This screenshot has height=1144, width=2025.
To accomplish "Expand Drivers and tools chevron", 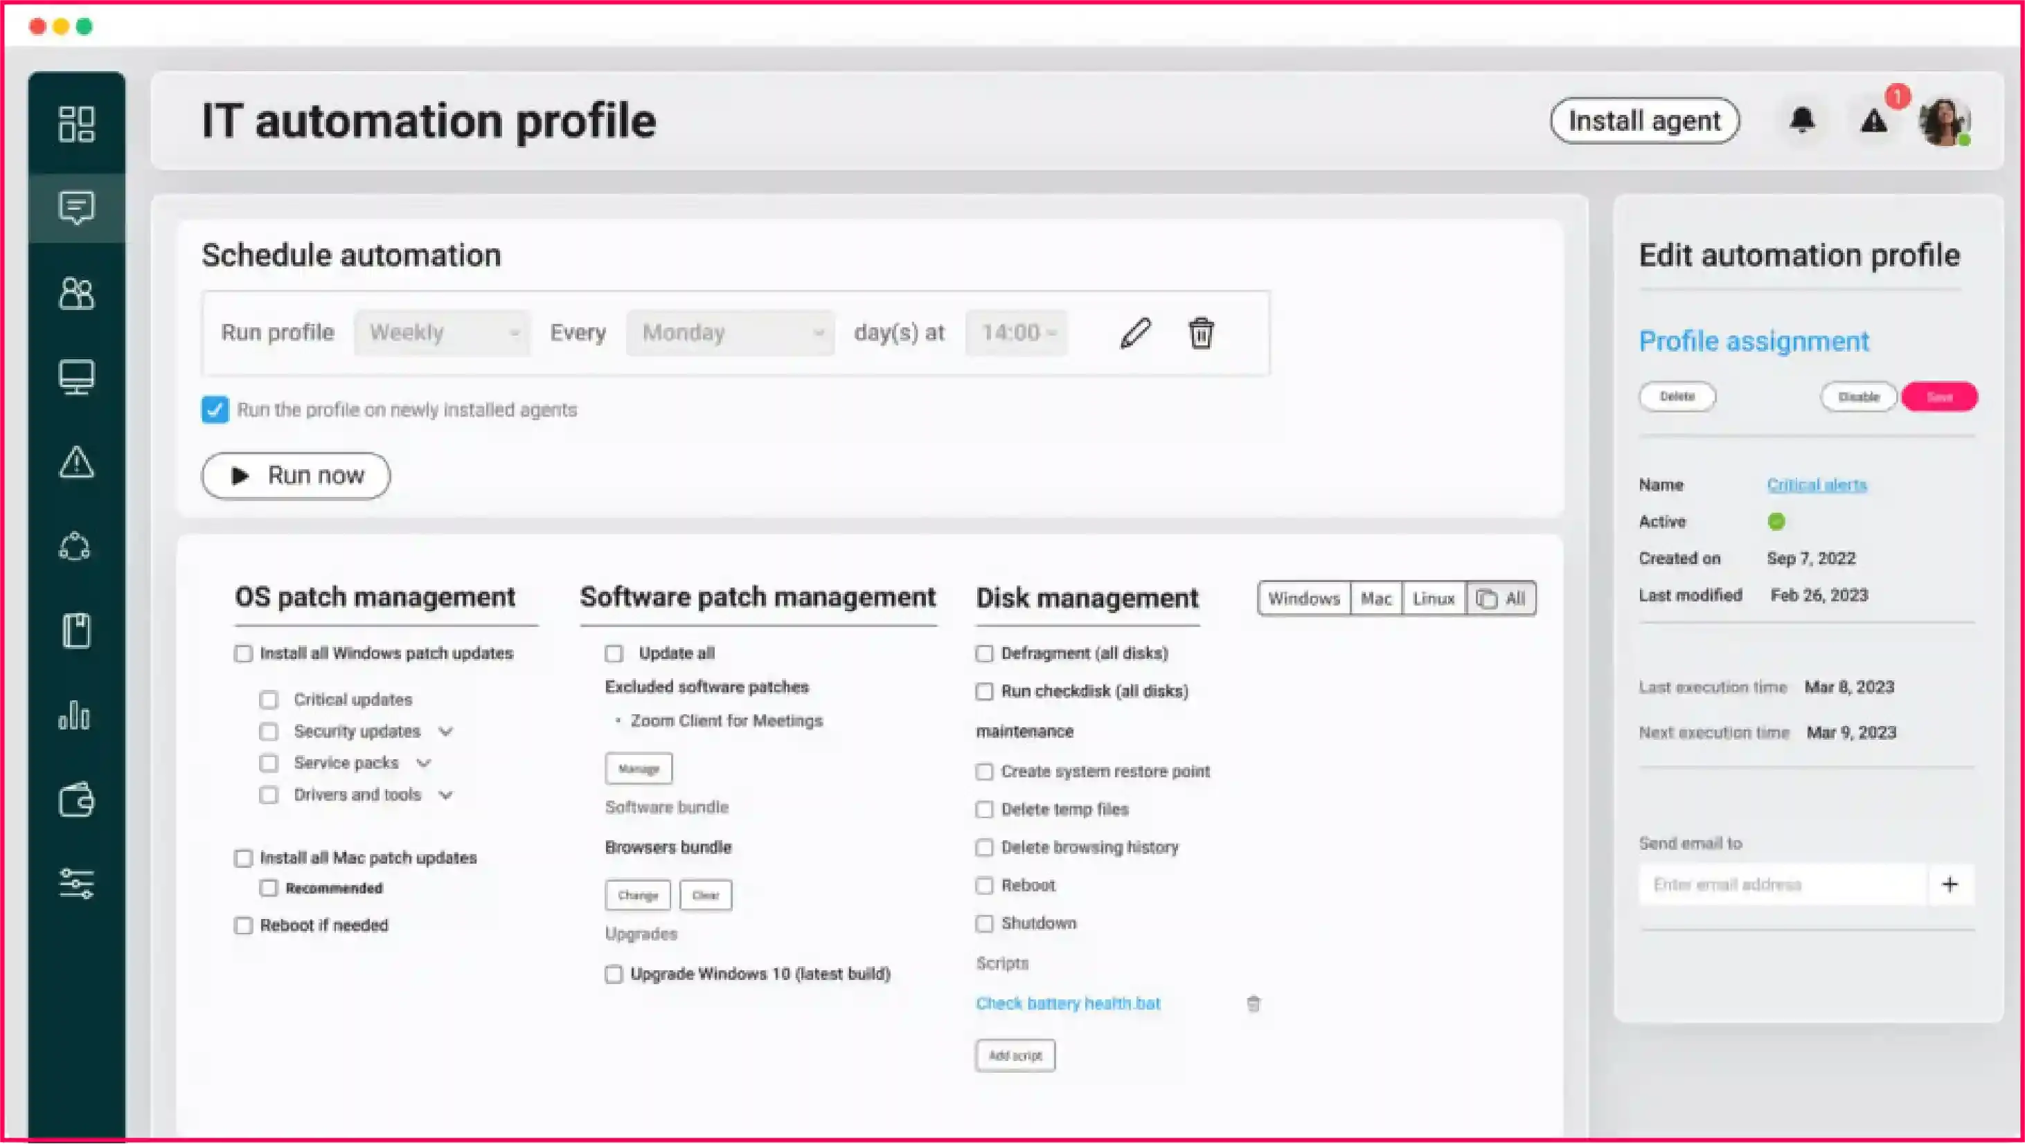I will [x=446, y=795].
